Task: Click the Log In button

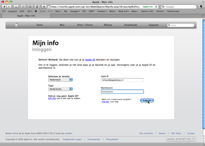Action: (147, 101)
